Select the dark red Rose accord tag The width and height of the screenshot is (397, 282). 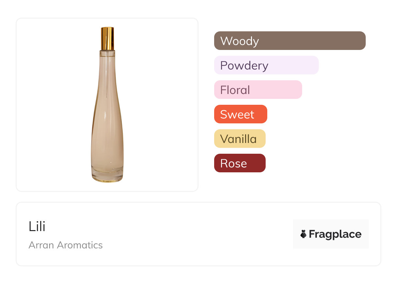pyautogui.click(x=240, y=163)
